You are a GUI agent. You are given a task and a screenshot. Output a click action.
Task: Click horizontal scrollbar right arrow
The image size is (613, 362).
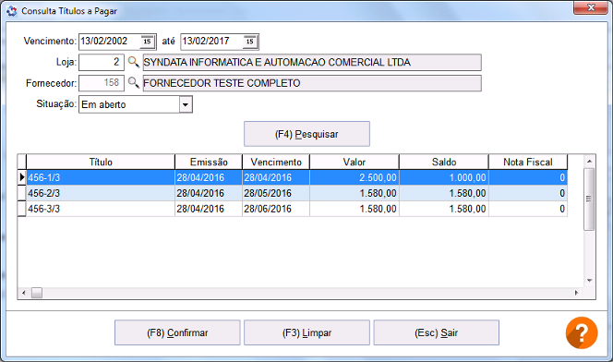click(576, 293)
